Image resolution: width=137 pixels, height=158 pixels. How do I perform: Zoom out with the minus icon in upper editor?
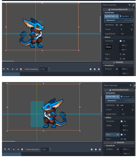click(91, 69)
